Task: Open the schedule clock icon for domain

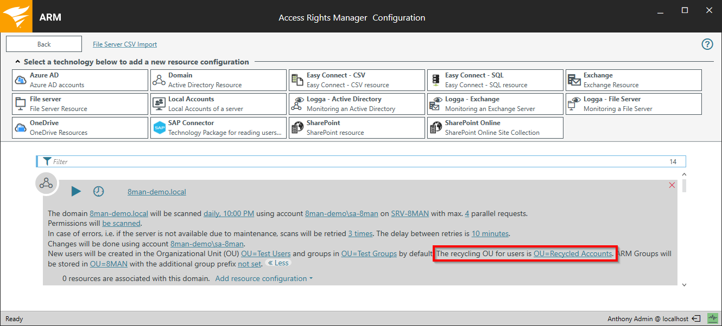Action: [98, 191]
